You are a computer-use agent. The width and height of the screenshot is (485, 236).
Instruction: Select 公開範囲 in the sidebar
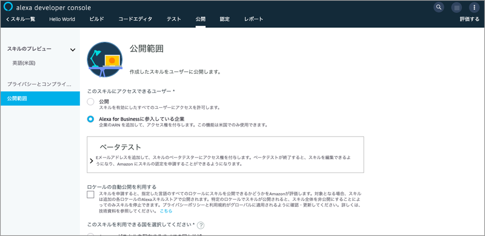[40, 99]
